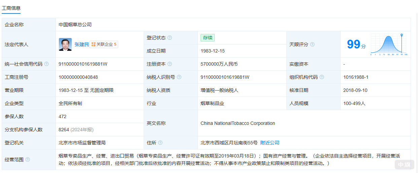The image size is (418, 173).
Task: Select establishment date 1983-12-15 beside 成立日期
Action: point(213,51)
